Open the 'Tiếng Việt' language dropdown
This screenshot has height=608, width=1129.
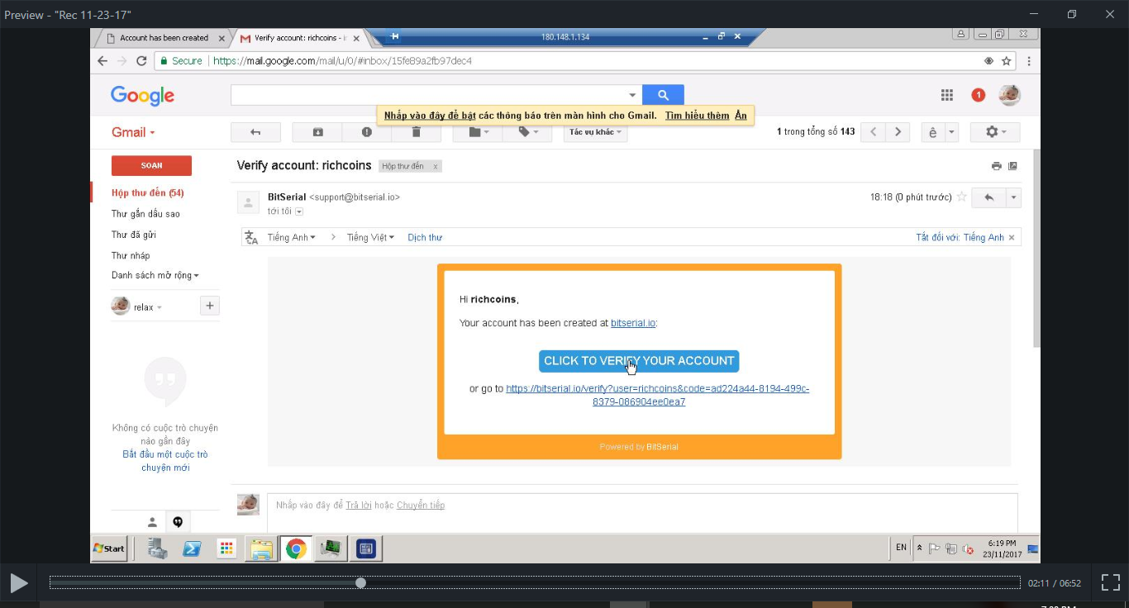tap(370, 238)
